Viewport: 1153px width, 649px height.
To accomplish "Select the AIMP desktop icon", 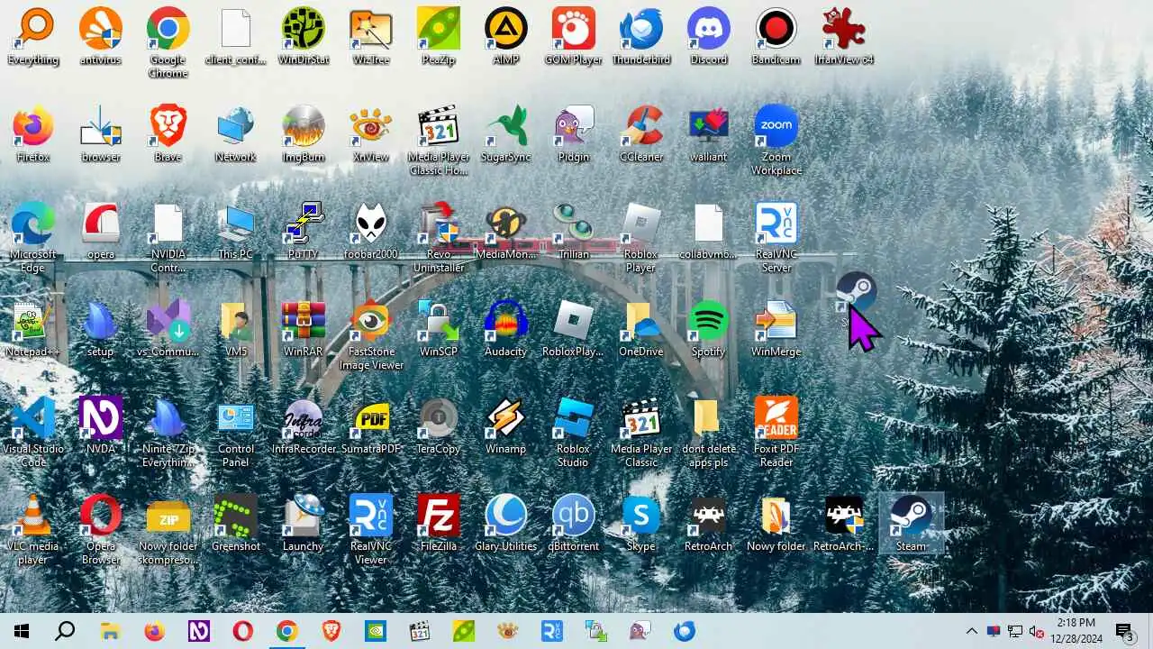I will pos(506,36).
